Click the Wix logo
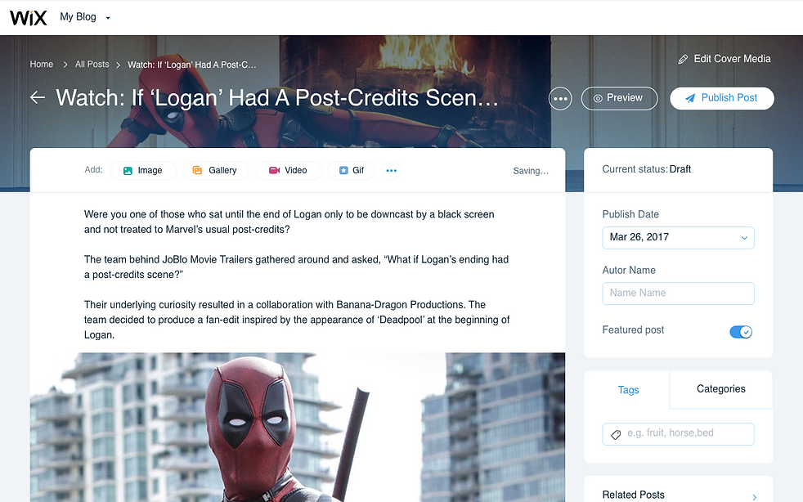Screen dimensions: 803x502 click(28, 17)
